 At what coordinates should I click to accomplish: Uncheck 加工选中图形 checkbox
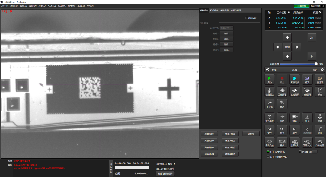pyautogui.click(x=268, y=152)
